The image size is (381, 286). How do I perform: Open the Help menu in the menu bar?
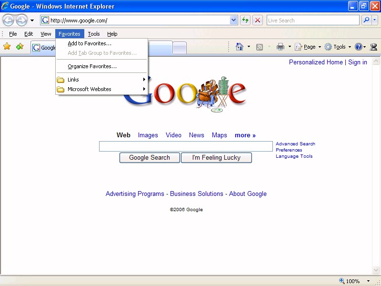(112, 34)
